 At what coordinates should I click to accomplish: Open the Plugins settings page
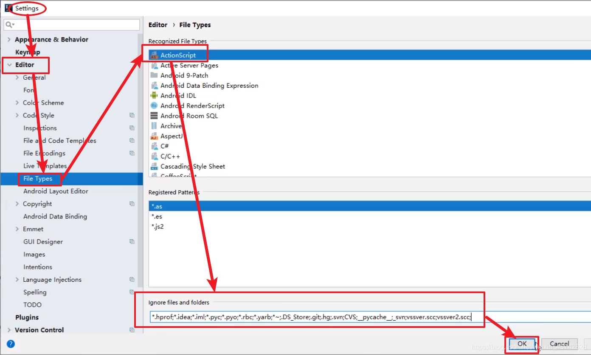[x=27, y=317]
